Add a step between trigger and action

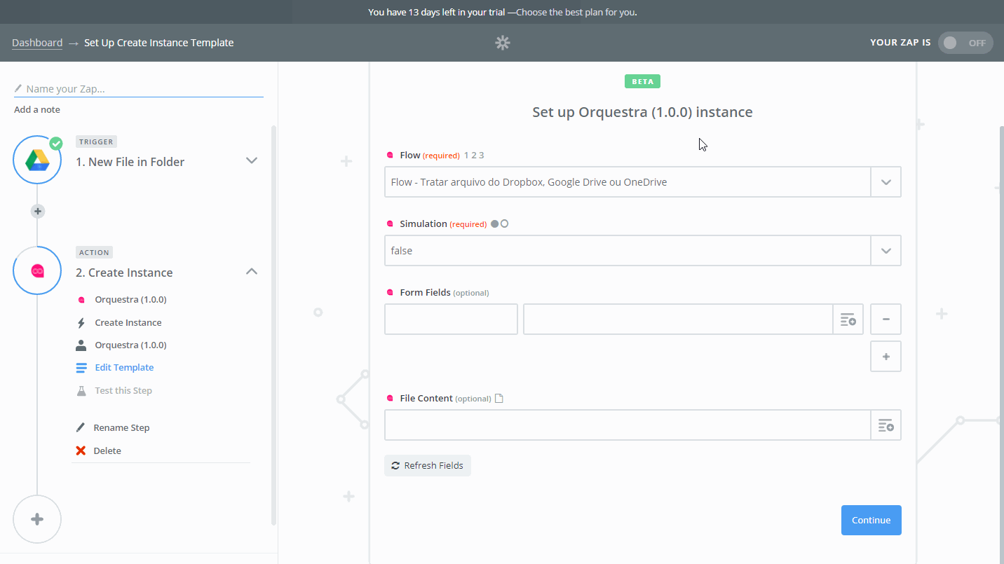click(x=38, y=211)
